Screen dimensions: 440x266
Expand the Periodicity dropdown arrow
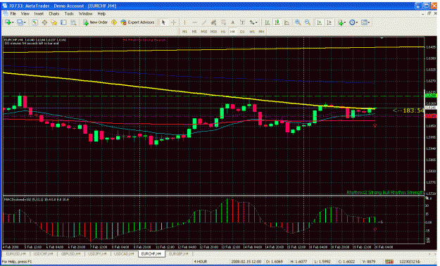coord(357,23)
